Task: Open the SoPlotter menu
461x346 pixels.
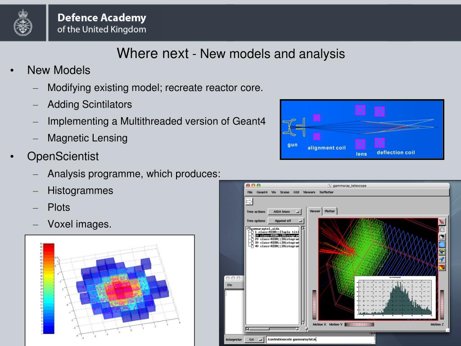Action: click(326, 192)
